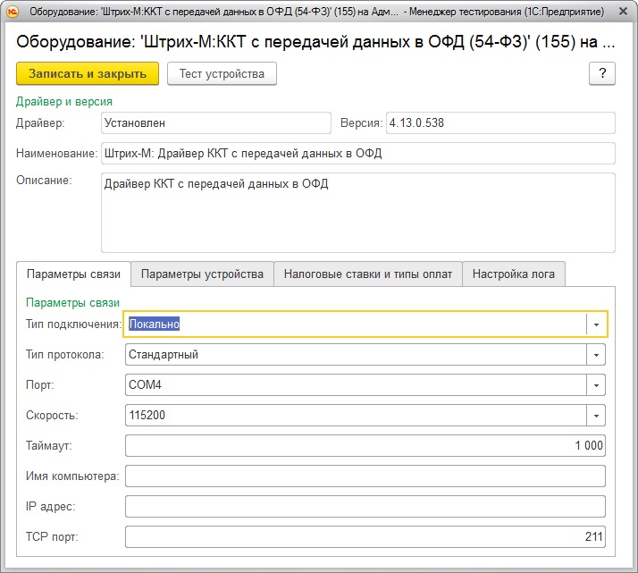638x573 pixels.
Task: Click the 'Версия' field showing 4.13.0.538
Action: pos(499,122)
